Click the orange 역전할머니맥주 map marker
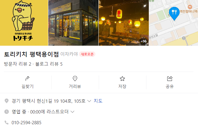 click(190, 7)
